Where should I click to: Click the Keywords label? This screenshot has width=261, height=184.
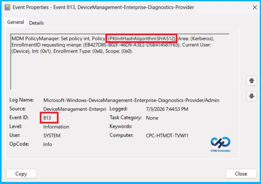(121, 127)
